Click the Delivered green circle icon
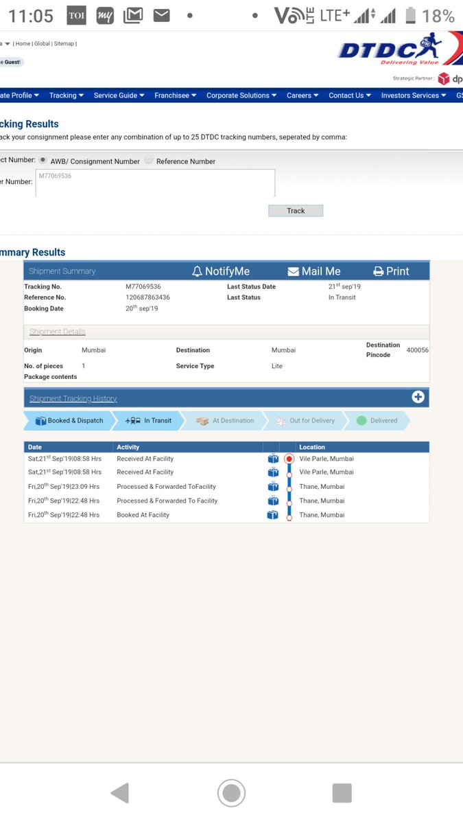Viewport: 463px width, 824px height. tap(361, 421)
